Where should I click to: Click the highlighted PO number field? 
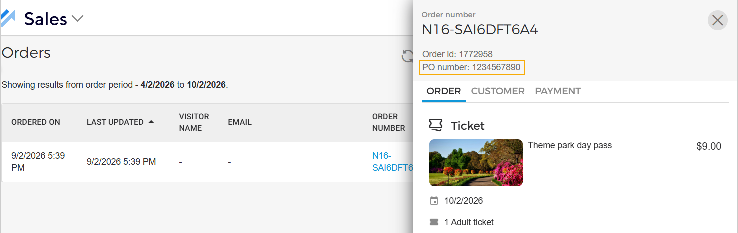click(472, 67)
